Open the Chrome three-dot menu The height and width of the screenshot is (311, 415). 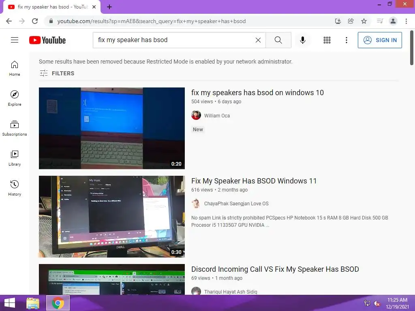pos(406,21)
